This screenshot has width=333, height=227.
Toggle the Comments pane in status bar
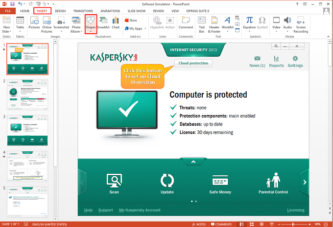coord(221,224)
